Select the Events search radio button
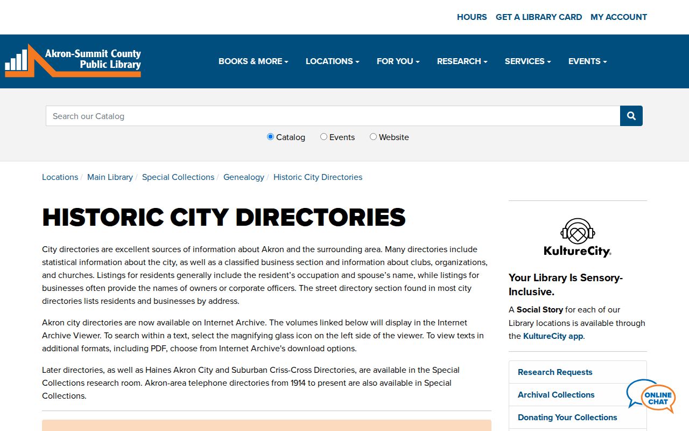Viewport: 689px width, 431px height. click(324, 137)
